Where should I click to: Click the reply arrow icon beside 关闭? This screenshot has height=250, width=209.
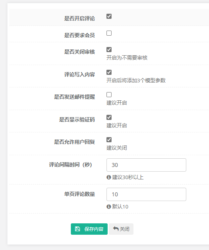click(116, 229)
